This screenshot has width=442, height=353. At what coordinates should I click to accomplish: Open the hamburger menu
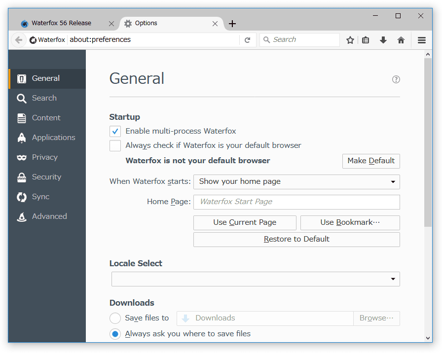click(x=422, y=40)
